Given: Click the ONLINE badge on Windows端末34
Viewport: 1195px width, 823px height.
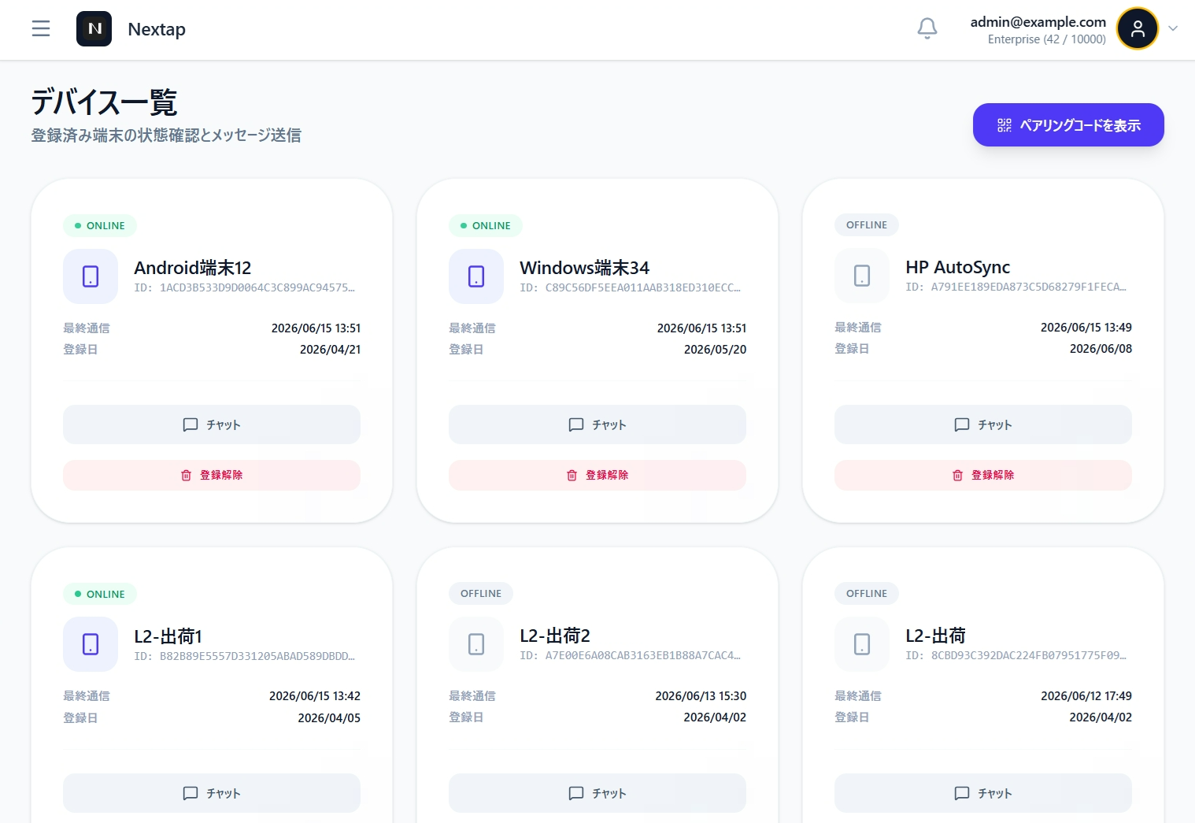Looking at the screenshot, I should pos(486,225).
